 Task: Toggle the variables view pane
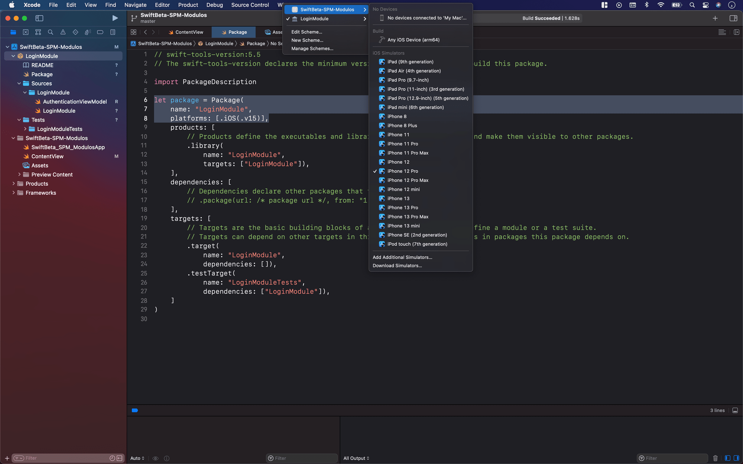click(727, 458)
